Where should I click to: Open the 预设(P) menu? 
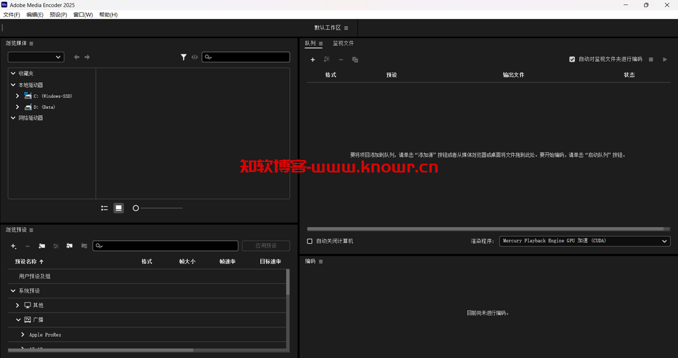click(x=58, y=15)
